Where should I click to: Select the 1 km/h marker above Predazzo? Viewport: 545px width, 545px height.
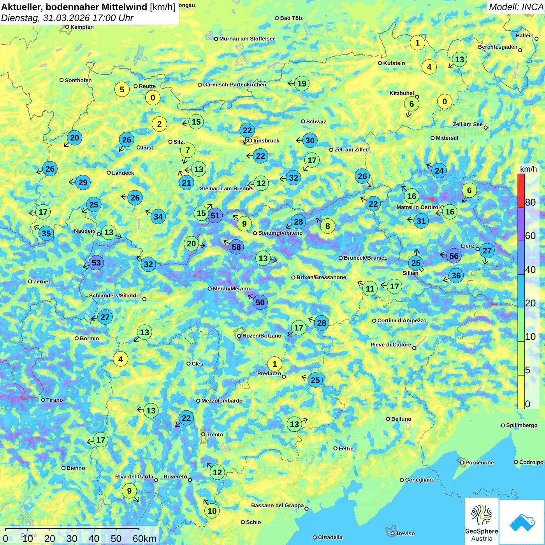pyautogui.click(x=274, y=364)
